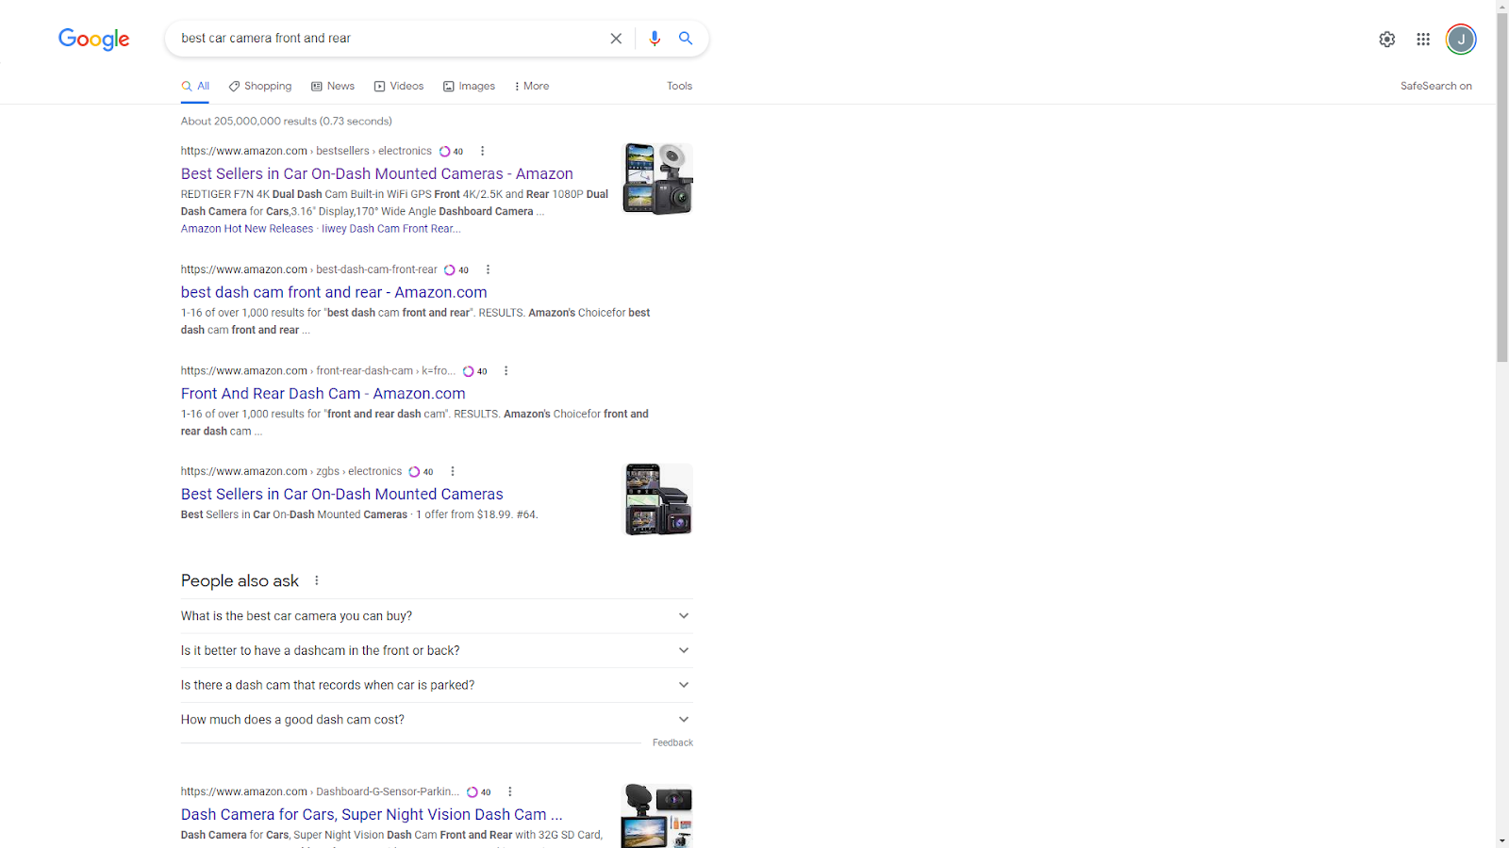
Task: Click Dash Camera for Cars result thumbnail
Action: click(656, 816)
